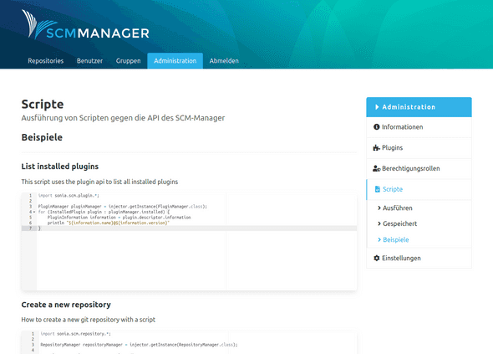Open Berechtigungsrollen in the sidebar
Image resolution: width=493 pixels, height=354 pixels.
click(419, 168)
